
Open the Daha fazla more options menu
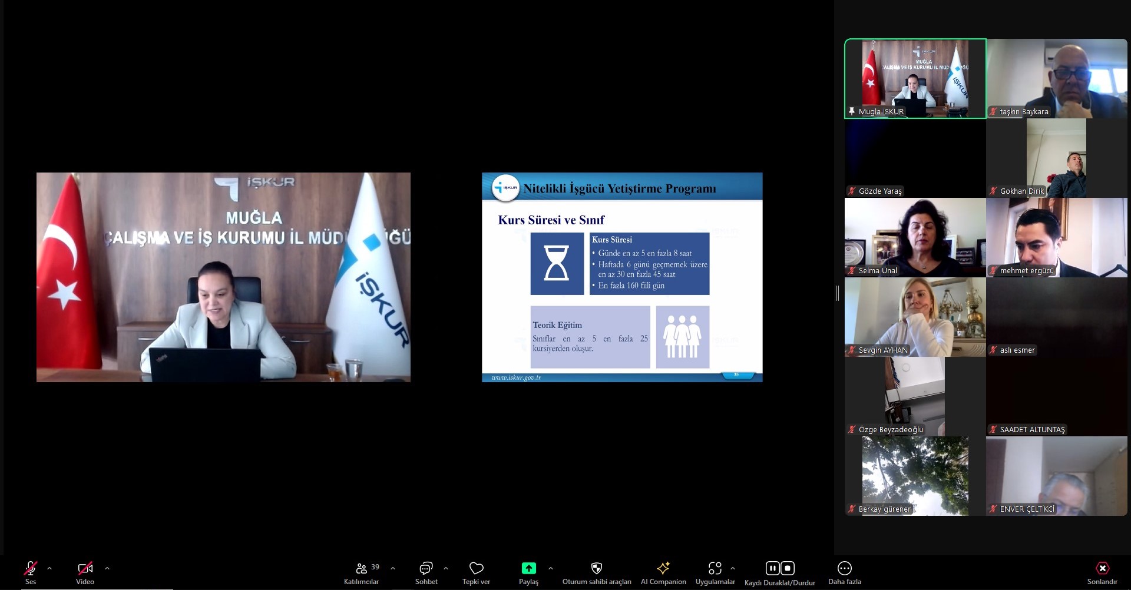pyautogui.click(x=845, y=572)
